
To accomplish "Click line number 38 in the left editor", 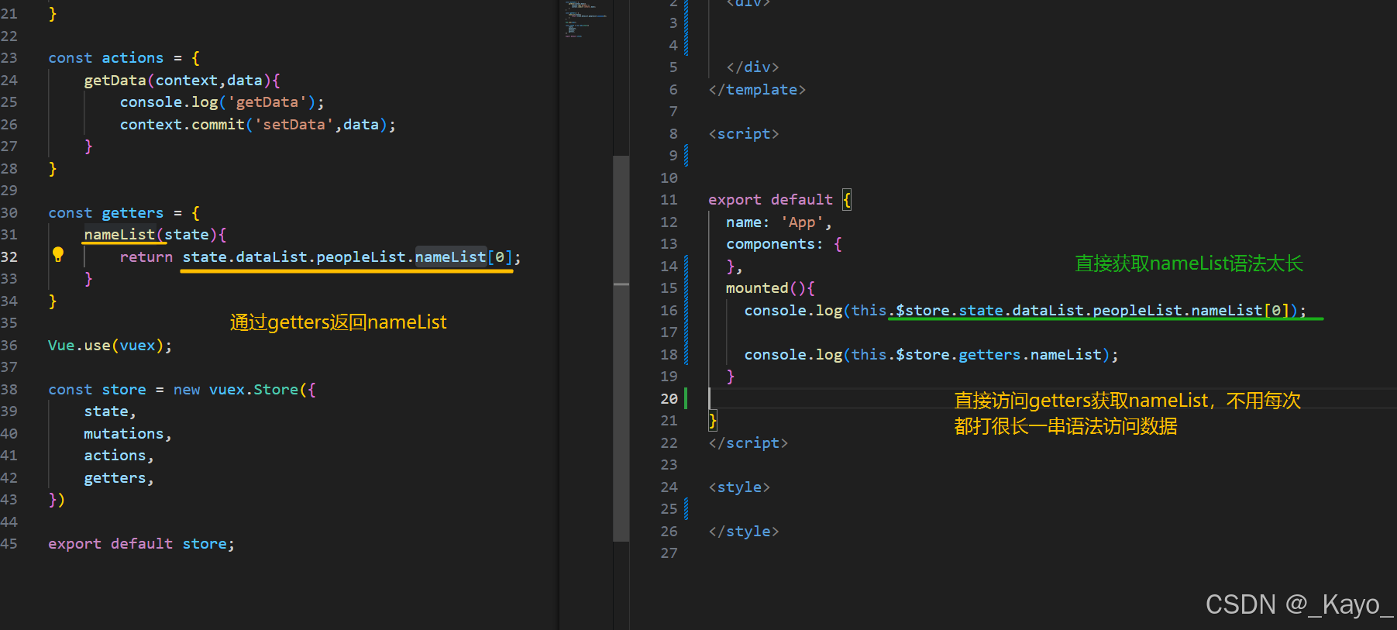I will (x=9, y=390).
